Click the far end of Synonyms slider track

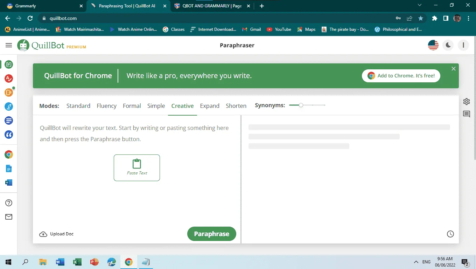click(x=324, y=105)
